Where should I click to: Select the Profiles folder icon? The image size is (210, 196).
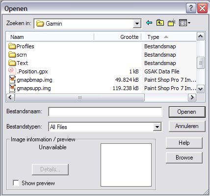coord(12,46)
